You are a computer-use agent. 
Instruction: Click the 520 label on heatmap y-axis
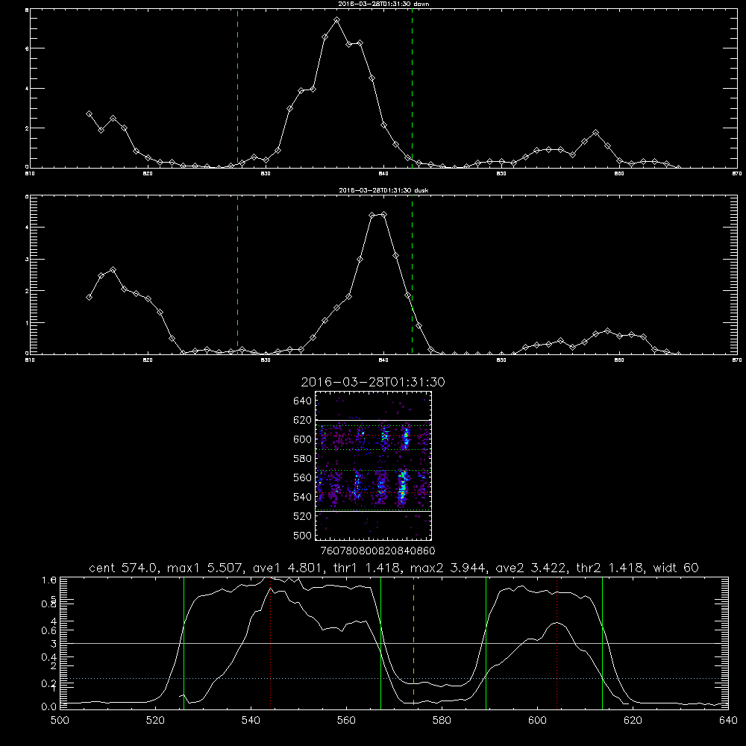302,516
